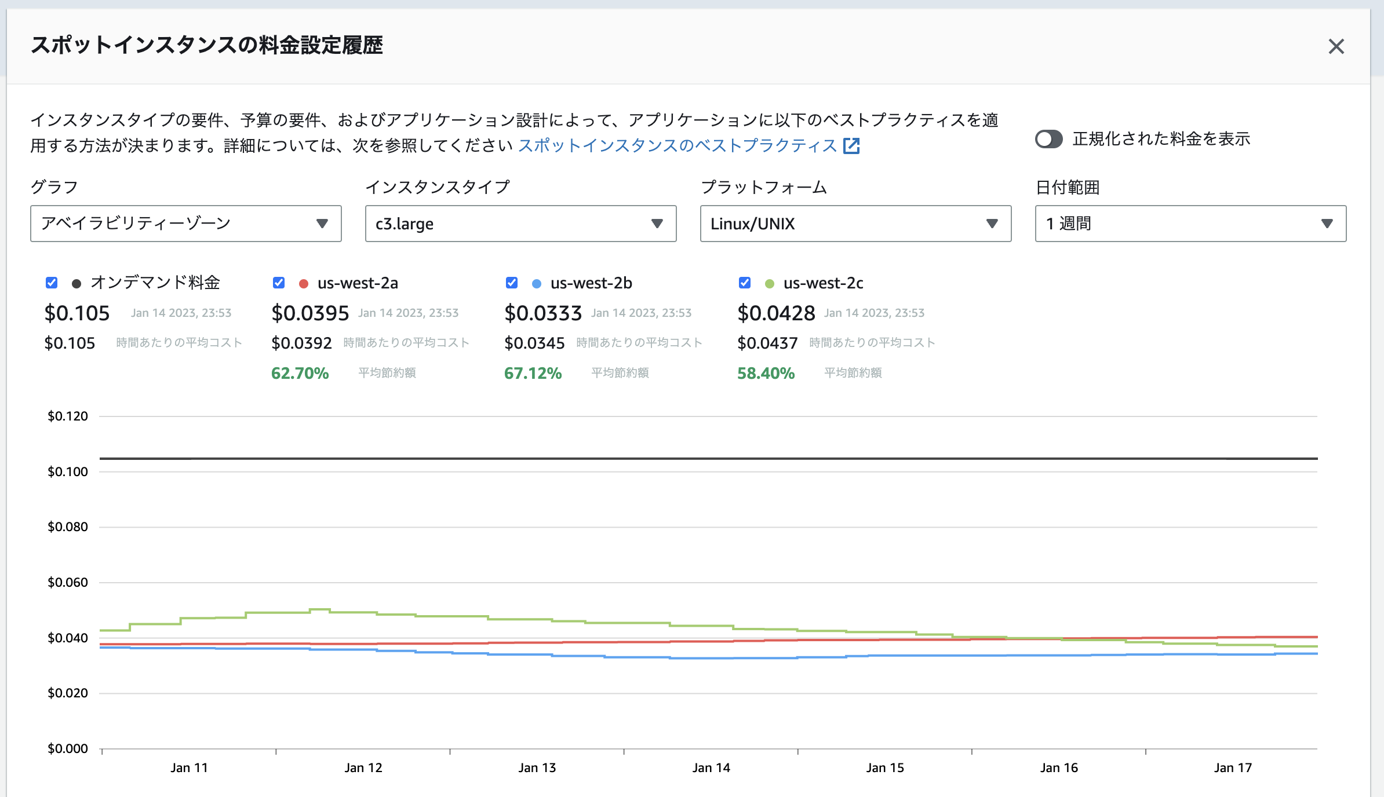This screenshot has height=797, width=1384.
Task: Click the external link icon next to best practices
Action: tap(851, 145)
